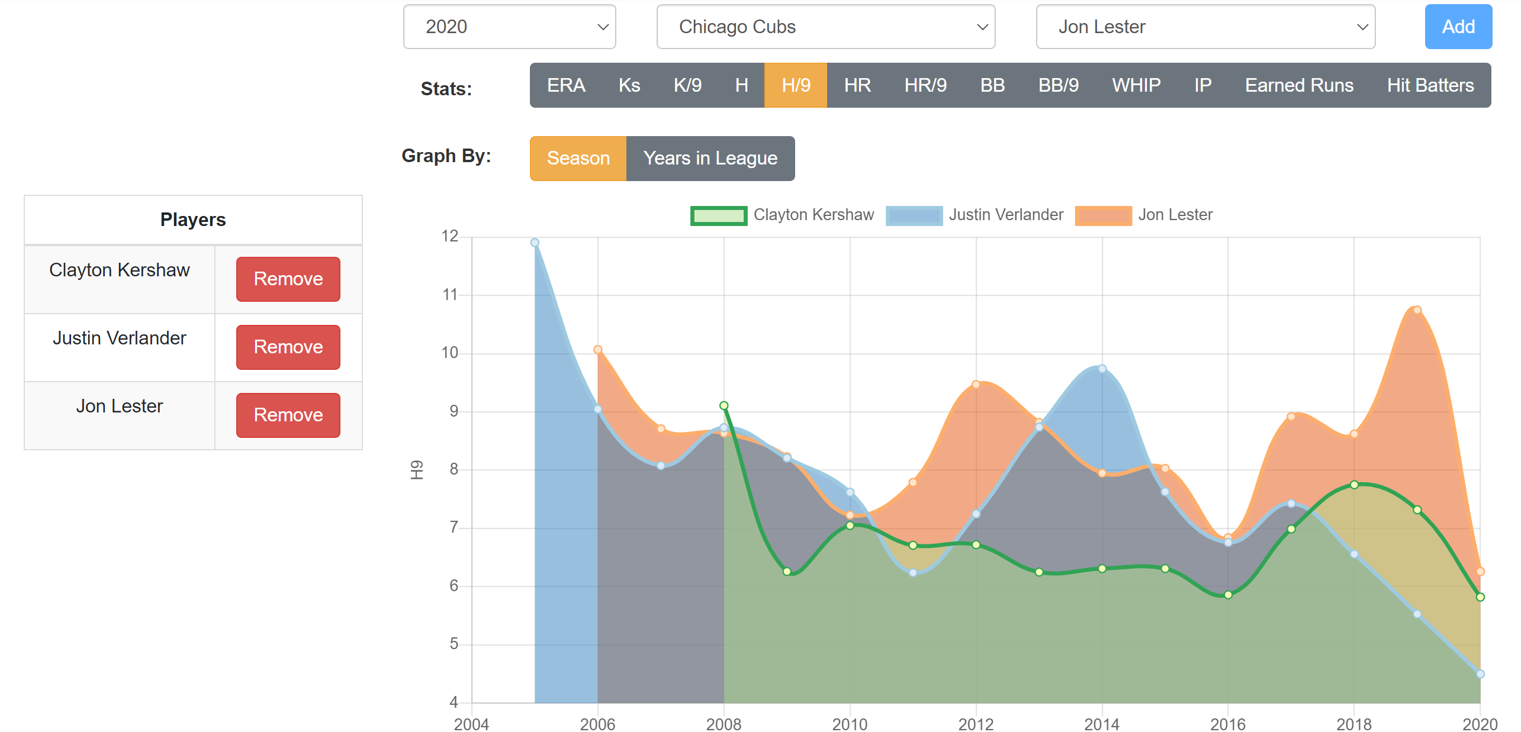
Task: Switch to HR/9 stat
Action: click(925, 85)
